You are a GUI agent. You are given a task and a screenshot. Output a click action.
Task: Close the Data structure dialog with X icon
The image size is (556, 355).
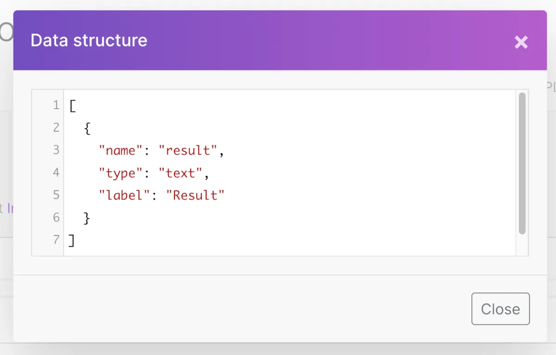[x=521, y=43]
